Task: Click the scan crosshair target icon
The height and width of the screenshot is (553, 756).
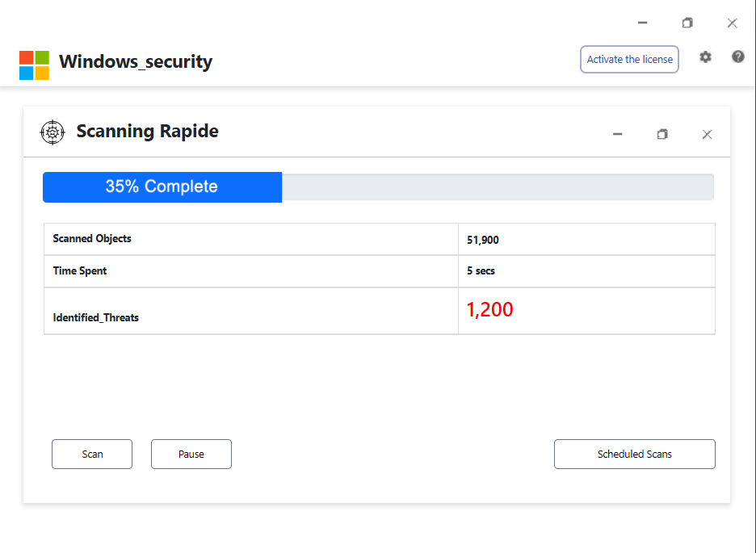Action: pos(52,132)
